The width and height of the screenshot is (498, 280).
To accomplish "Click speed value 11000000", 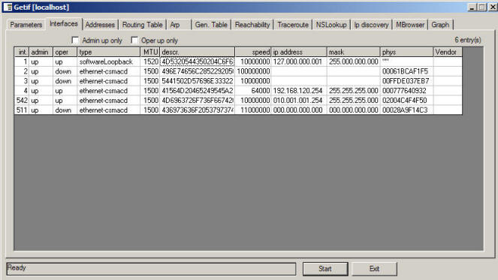I will point(253,110).
